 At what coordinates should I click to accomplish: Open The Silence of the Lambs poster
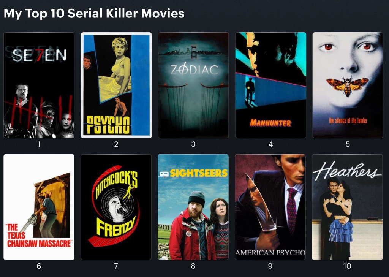tap(348, 85)
